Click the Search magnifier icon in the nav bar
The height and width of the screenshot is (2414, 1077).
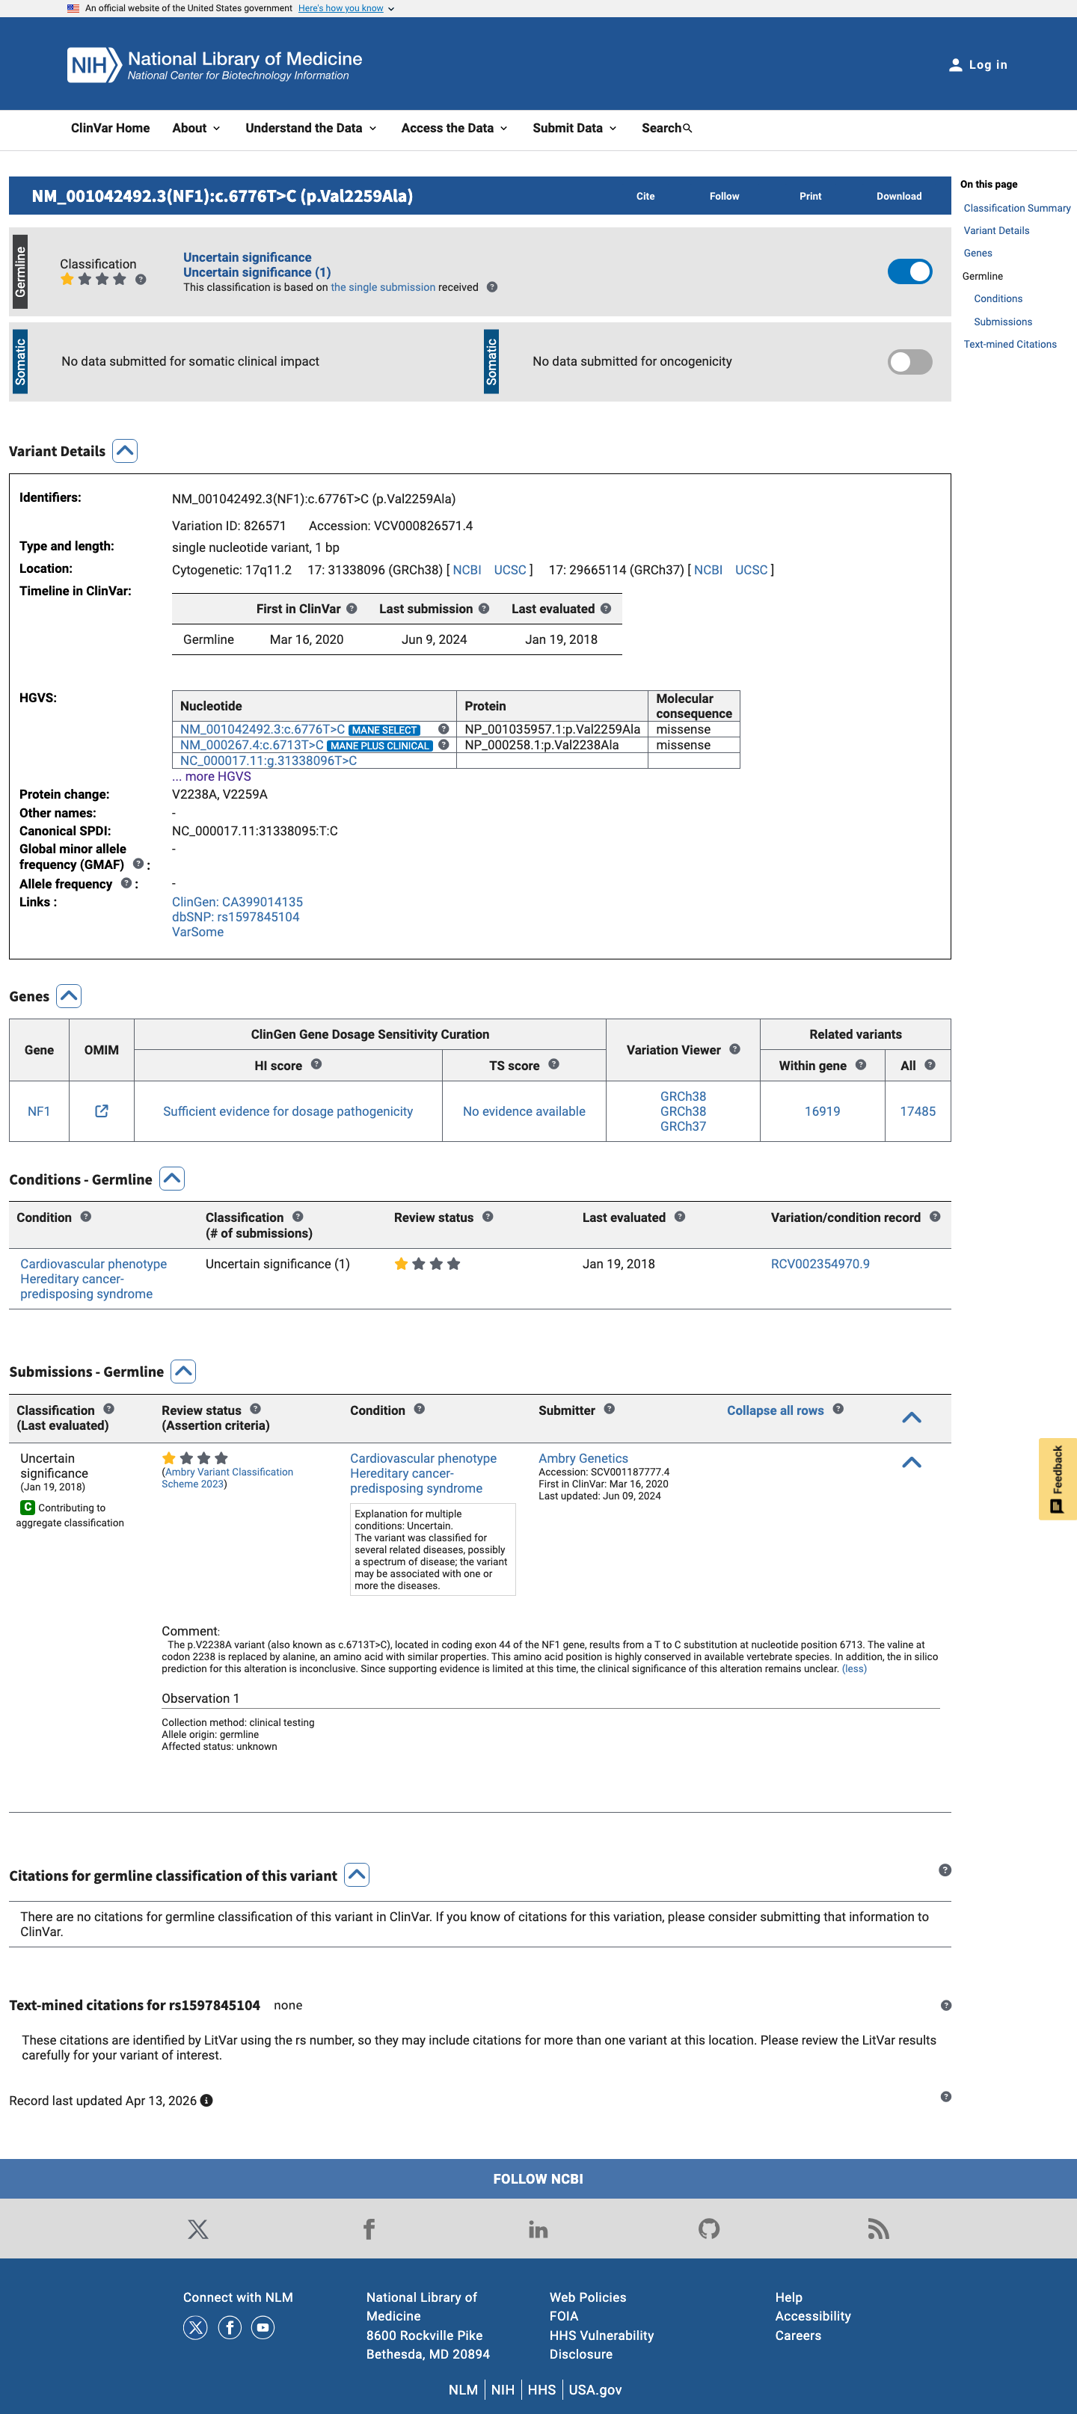click(687, 129)
